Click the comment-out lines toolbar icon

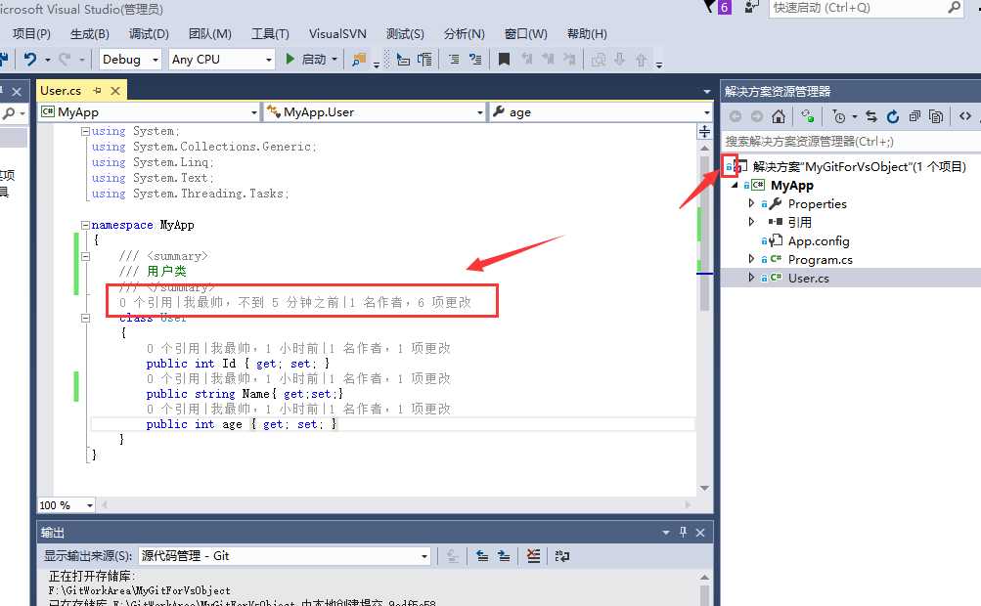point(454,60)
